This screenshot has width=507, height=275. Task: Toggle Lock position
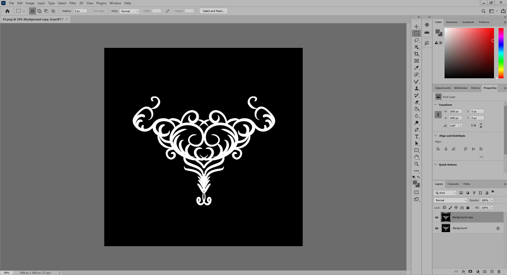coord(456,208)
